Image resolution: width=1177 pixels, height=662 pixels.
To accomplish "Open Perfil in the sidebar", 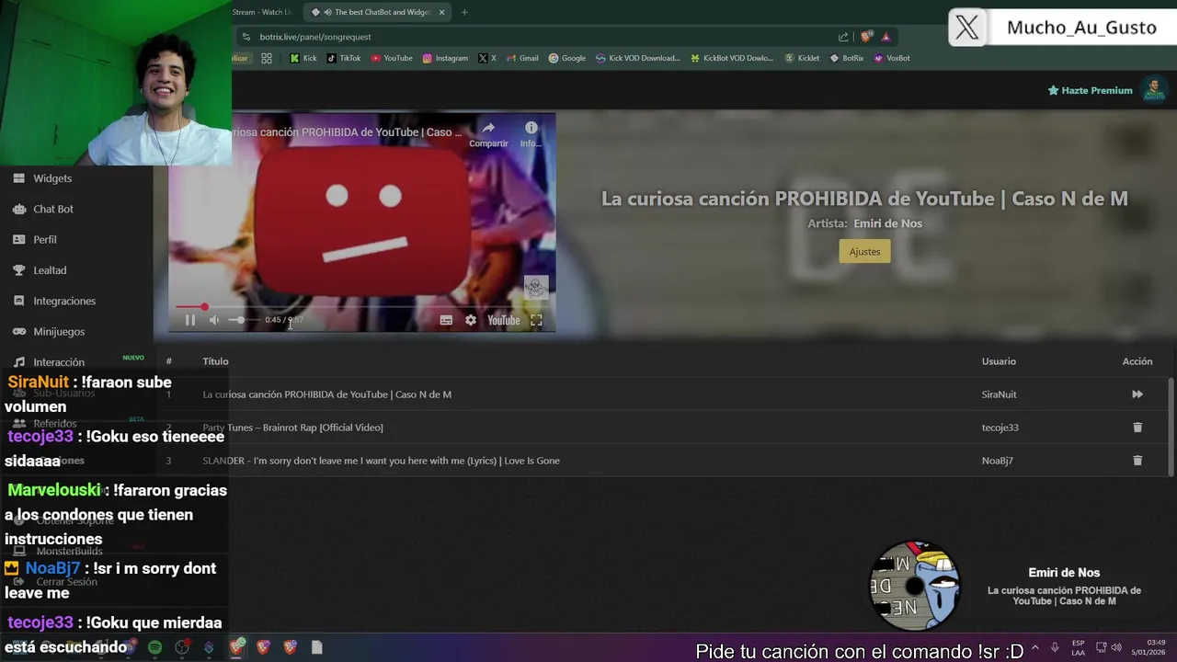I will coord(45,239).
